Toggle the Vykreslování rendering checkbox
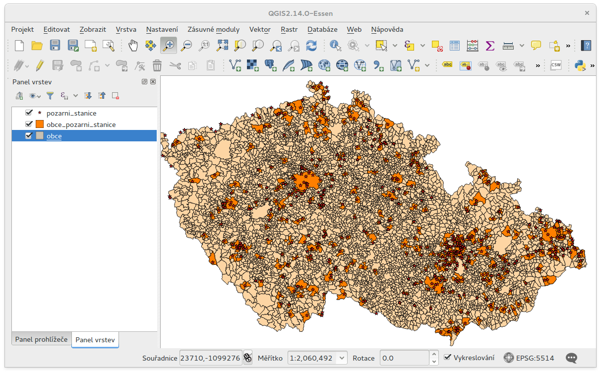 tap(447, 358)
